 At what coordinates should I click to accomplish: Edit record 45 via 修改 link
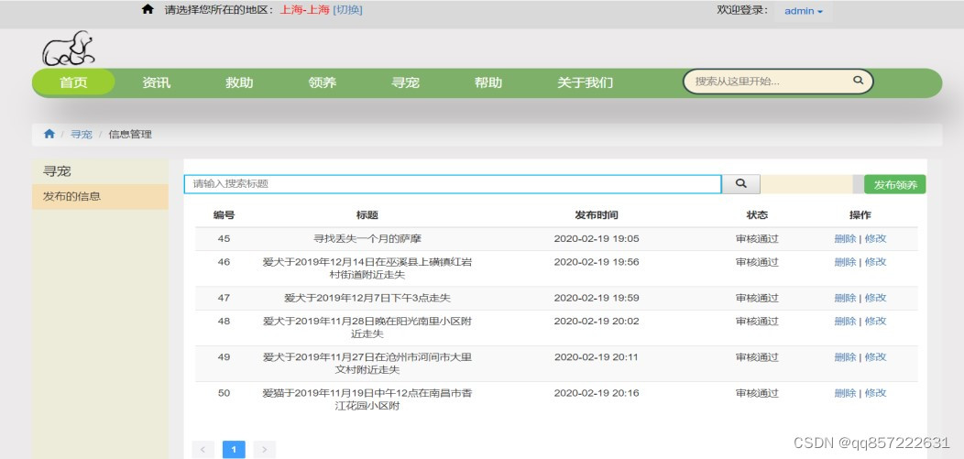click(875, 238)
